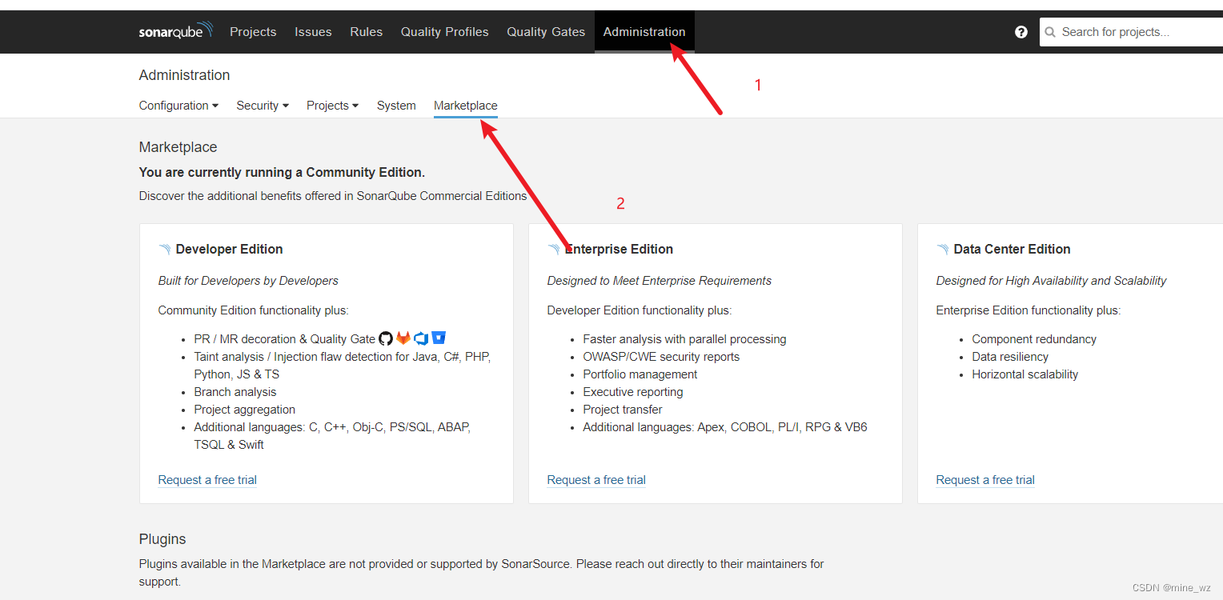Expand the Projects admin dropdown
The width and height of the screenshot is (1223, 600).
(x=332, y=106)
